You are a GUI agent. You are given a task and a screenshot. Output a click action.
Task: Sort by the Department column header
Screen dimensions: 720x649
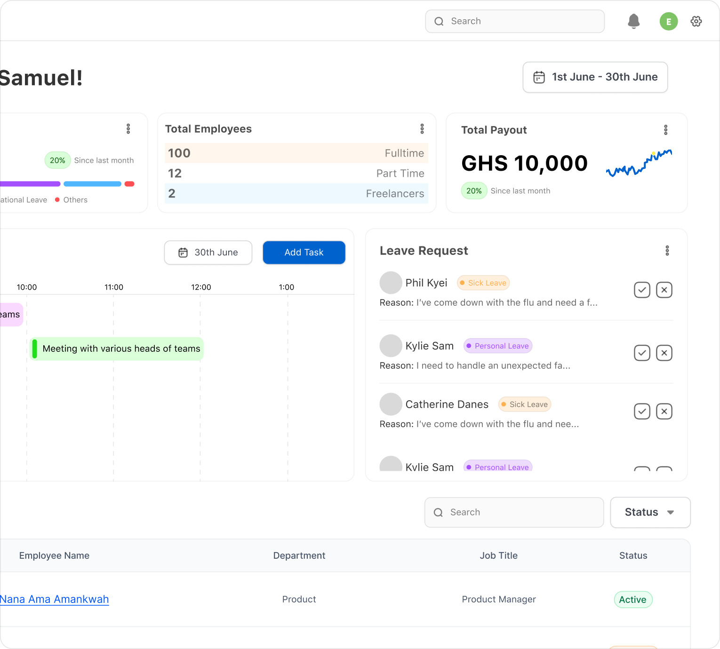point(299,555)
